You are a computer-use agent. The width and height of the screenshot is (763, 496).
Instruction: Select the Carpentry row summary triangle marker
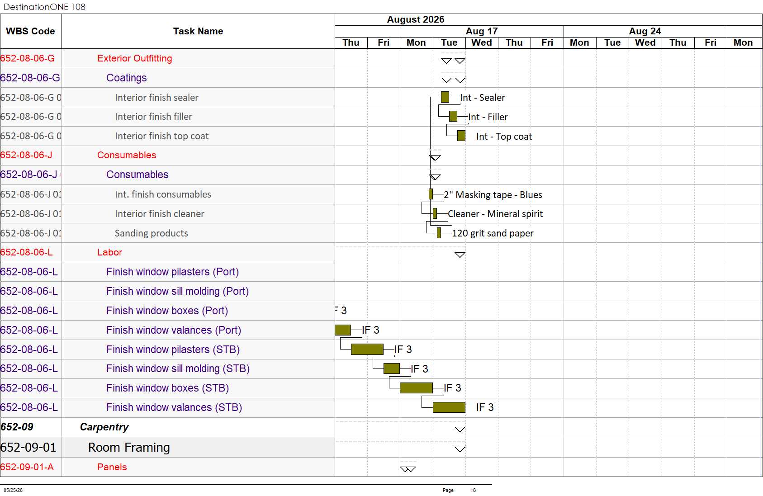pyautogui.click(x=460, y=430)
